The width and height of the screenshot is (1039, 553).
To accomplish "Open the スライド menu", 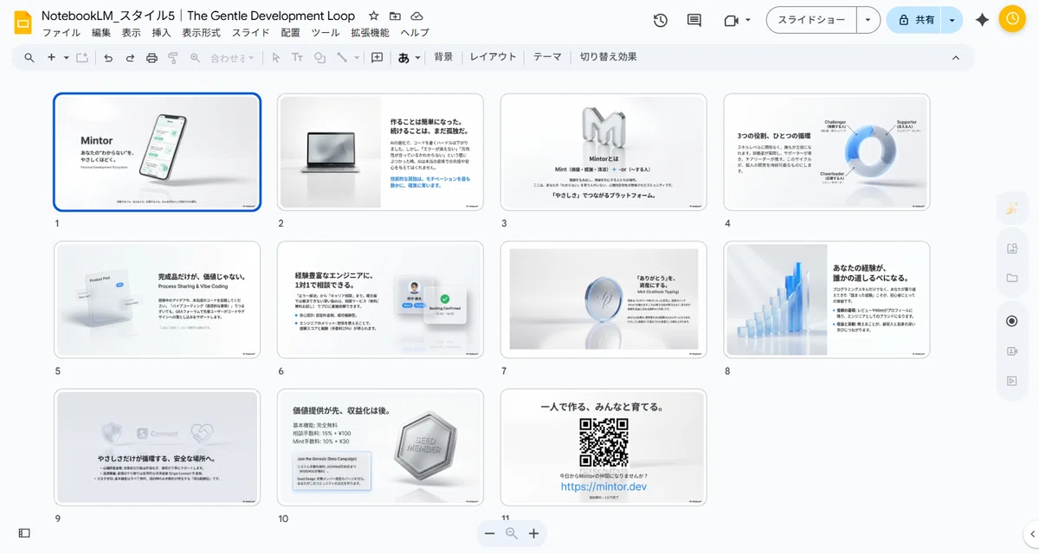I will pyautogui.click(x=250, y=33).
